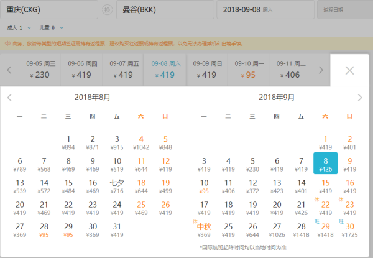Pick September 13 priced ¥423
The width and height of the screenshot is (373, 258).
click(277, 187)
